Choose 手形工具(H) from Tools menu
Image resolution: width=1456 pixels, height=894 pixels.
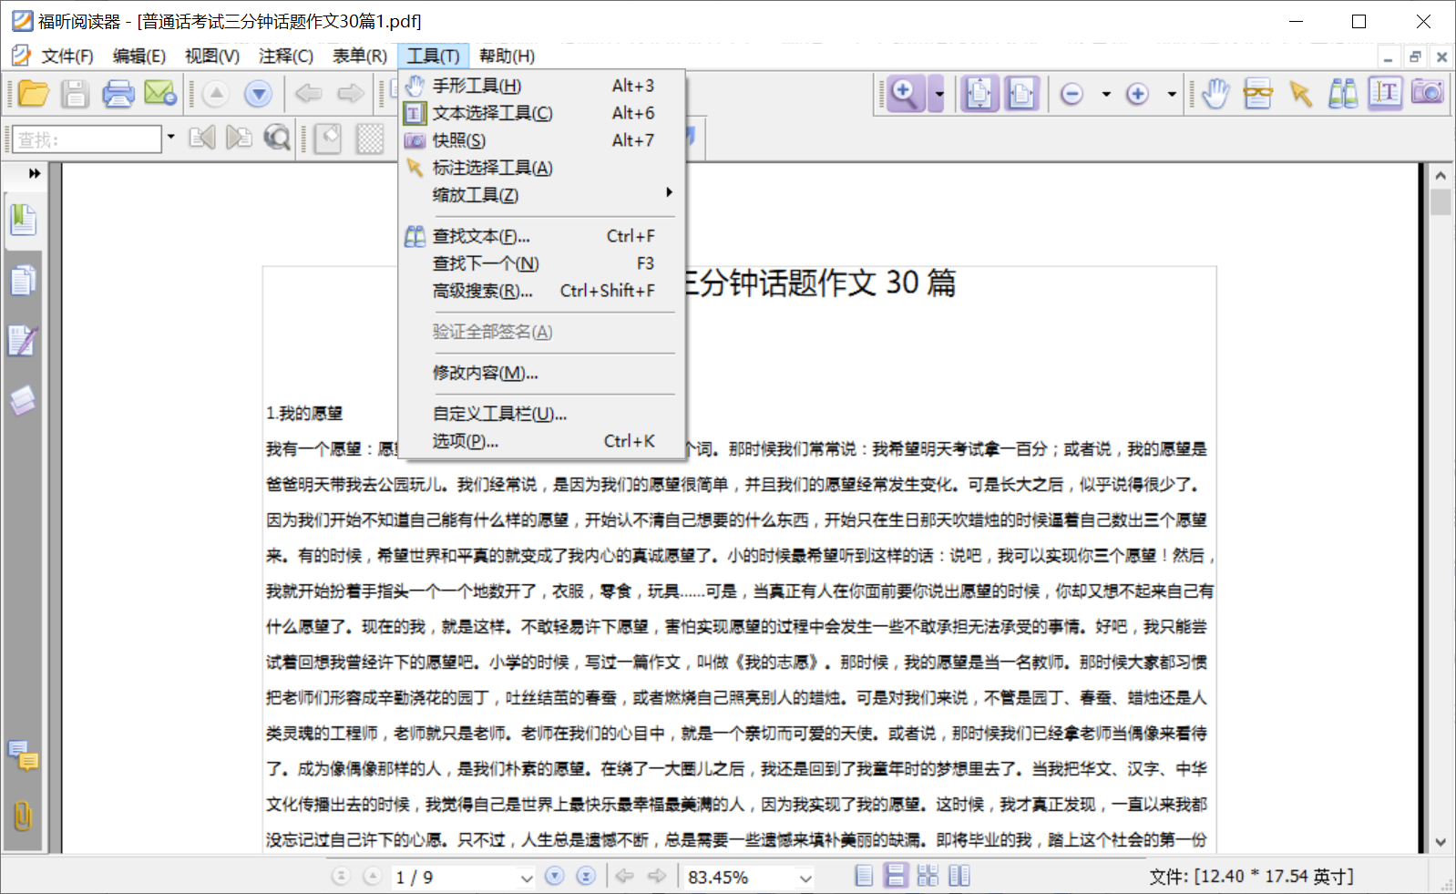[543, 86]
